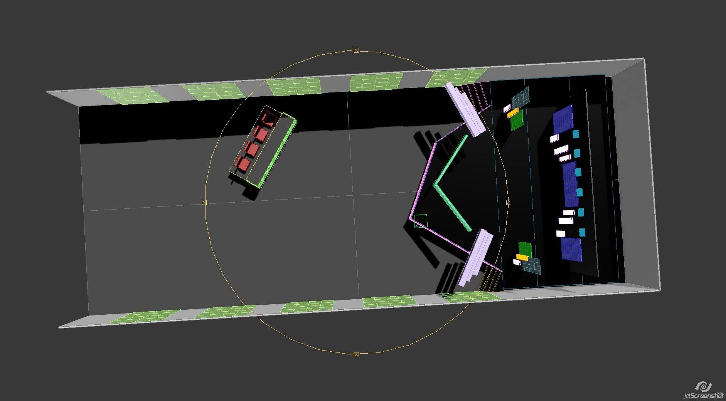This screenshot has height=401, width=726.
Task: Click the lower yellow block
Action: pyautogui.click(x=522, y=257)
